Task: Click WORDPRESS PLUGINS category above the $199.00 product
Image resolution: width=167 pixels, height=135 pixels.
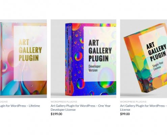Action: pyautogui.click(x=64, y=102)
